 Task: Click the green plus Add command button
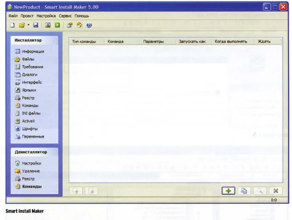pyautogui.click(x=228, y=191)
